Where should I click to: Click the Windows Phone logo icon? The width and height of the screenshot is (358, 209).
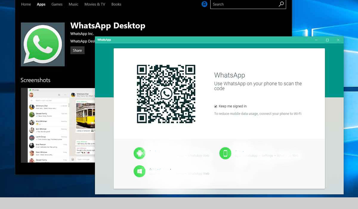click(139, 171)
